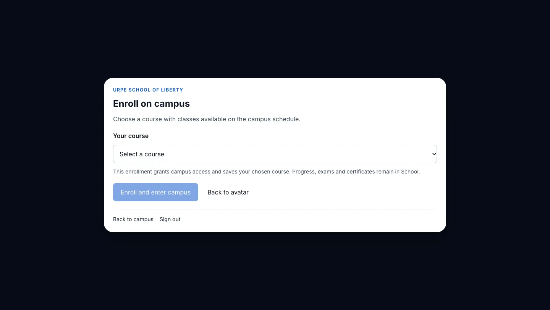Click the "Enroll and enter campus" button
550x310 pixels.
[155, 192]
